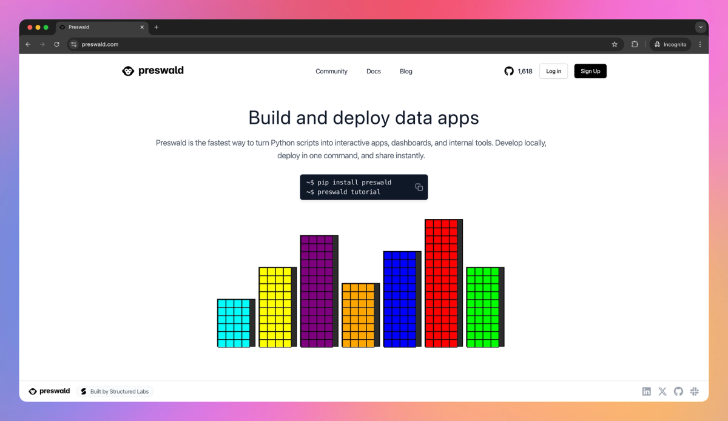The height and width of the screenshot is (421, 728).
Task: Go back with browser back arrow
Action: coord(28,44)
